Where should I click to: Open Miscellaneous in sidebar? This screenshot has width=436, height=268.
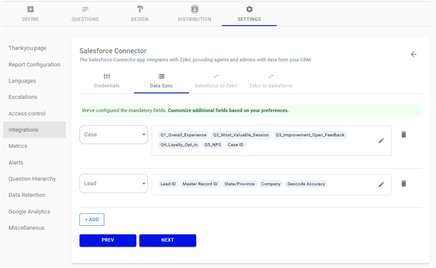pyautogui.click(x=35, y=228)
